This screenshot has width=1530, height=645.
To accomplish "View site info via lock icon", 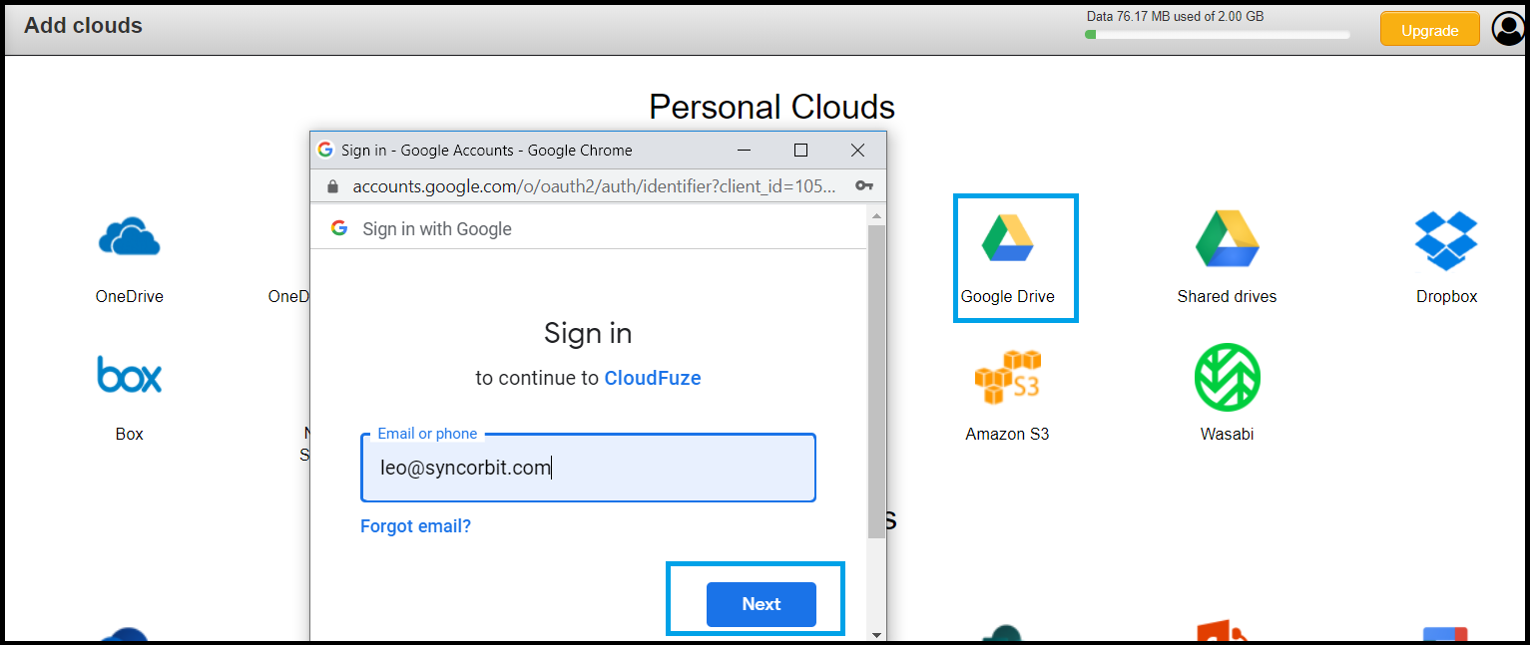I will (333, 186).
